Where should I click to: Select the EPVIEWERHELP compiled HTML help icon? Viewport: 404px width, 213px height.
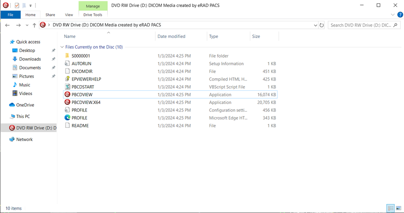[67, 79]
